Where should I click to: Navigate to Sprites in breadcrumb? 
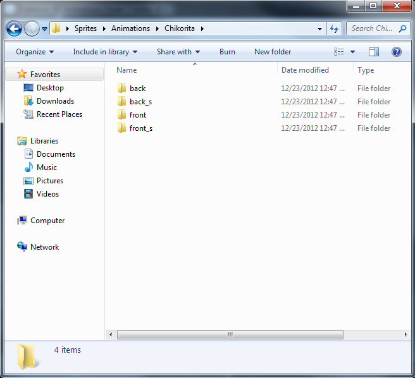85,28
